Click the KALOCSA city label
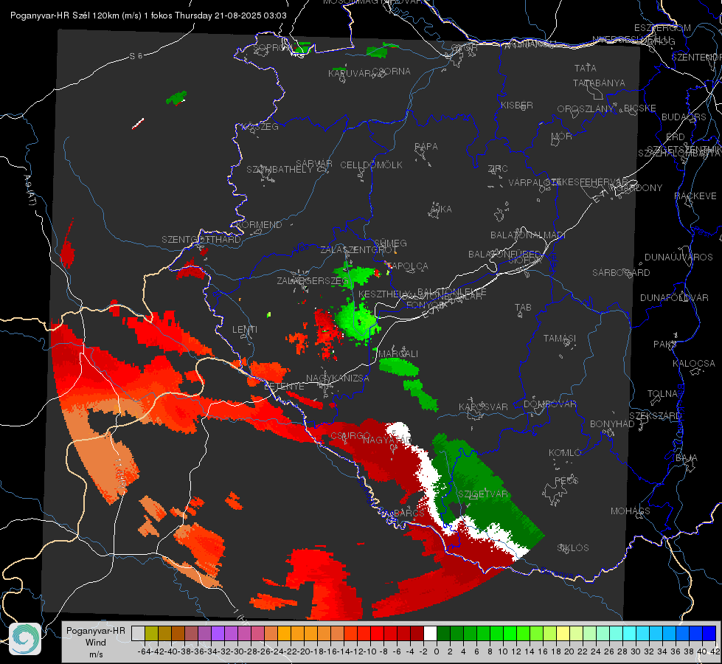The width and height of the screenshot is (722, 664). 693,363
